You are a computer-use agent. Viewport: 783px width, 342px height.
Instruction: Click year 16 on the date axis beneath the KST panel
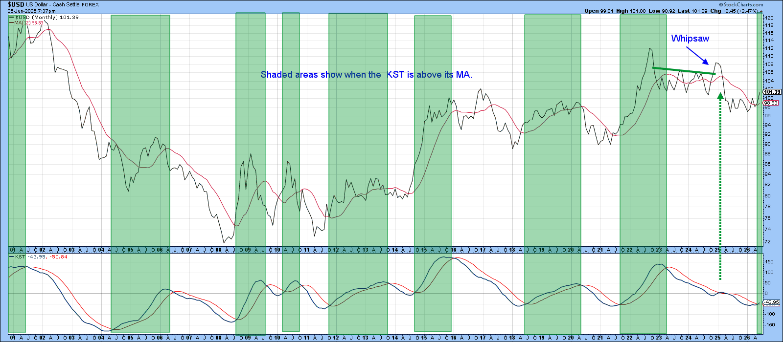[454, 338]
